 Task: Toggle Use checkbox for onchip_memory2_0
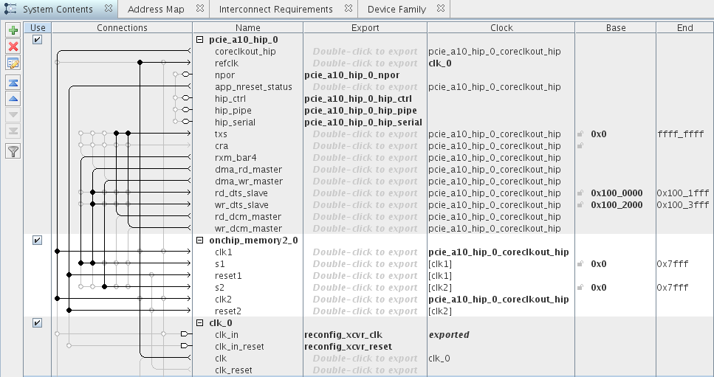tap(38, 241)
